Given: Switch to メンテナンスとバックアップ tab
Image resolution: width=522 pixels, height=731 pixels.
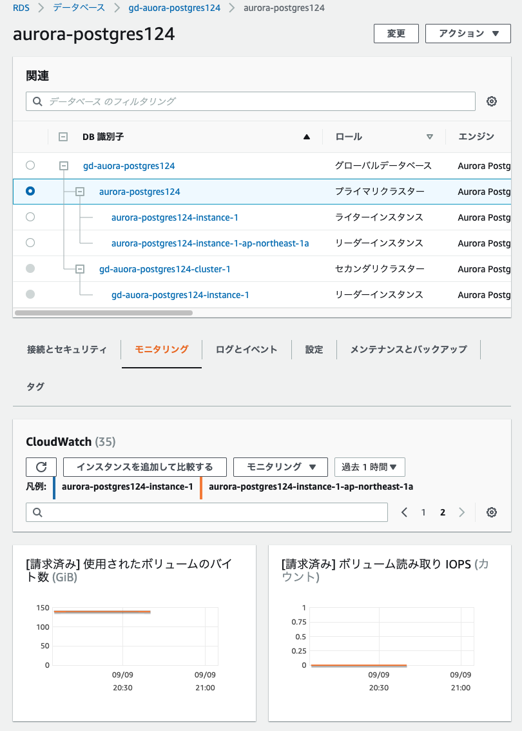Looking at the screenshot, I should (x=409, y=349).
